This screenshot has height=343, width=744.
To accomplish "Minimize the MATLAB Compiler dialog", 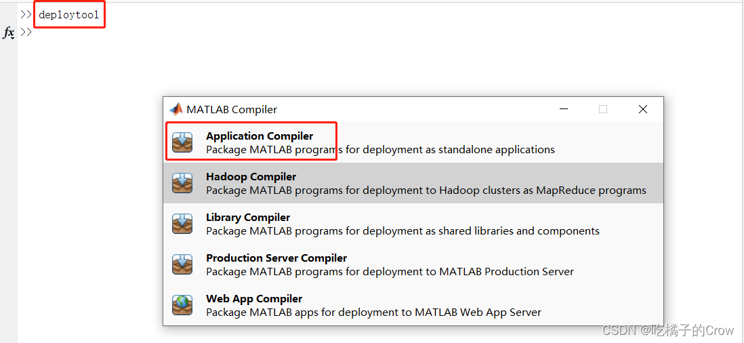I will pos(564,109).
